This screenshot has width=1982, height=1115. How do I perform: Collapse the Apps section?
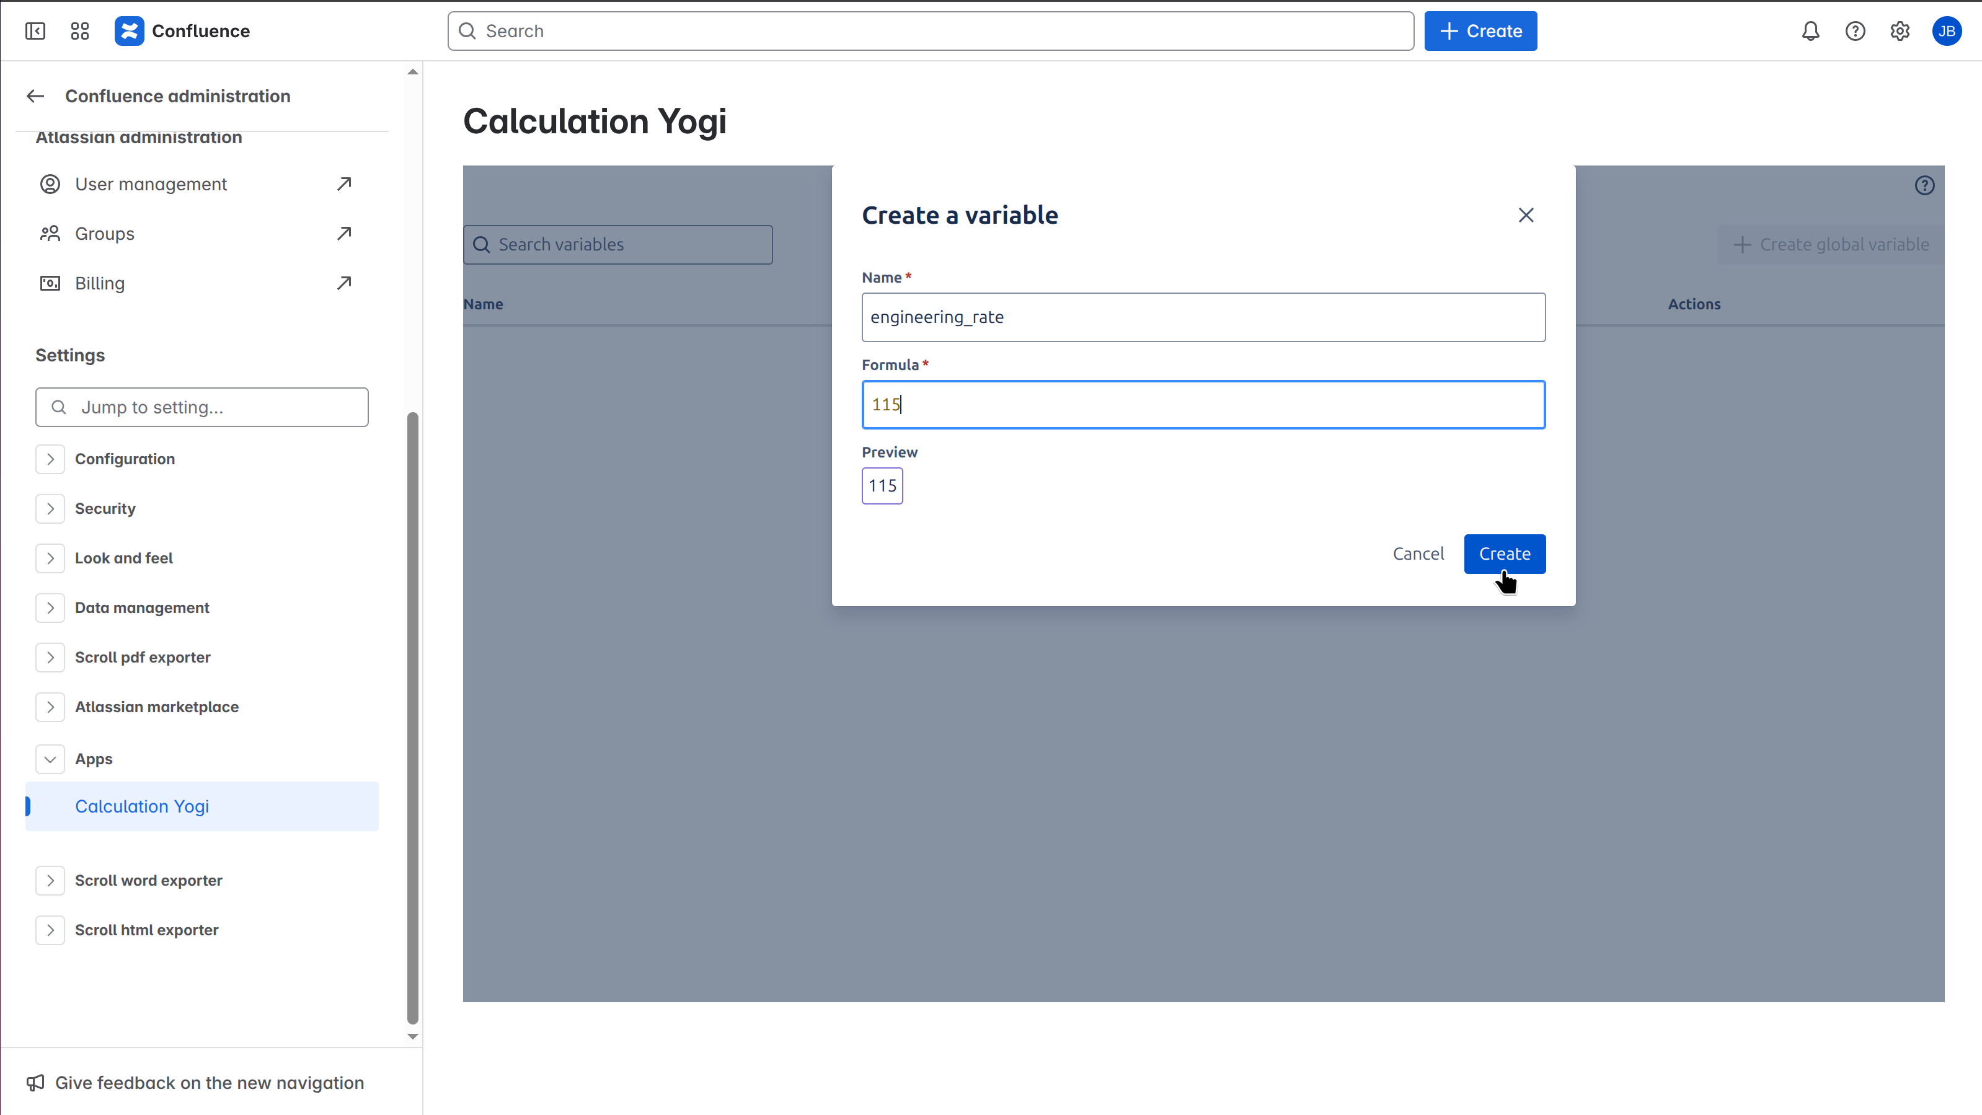tap(51, 759)
